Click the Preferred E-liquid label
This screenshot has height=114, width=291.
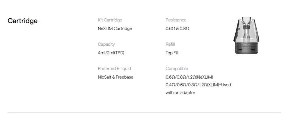114,69
